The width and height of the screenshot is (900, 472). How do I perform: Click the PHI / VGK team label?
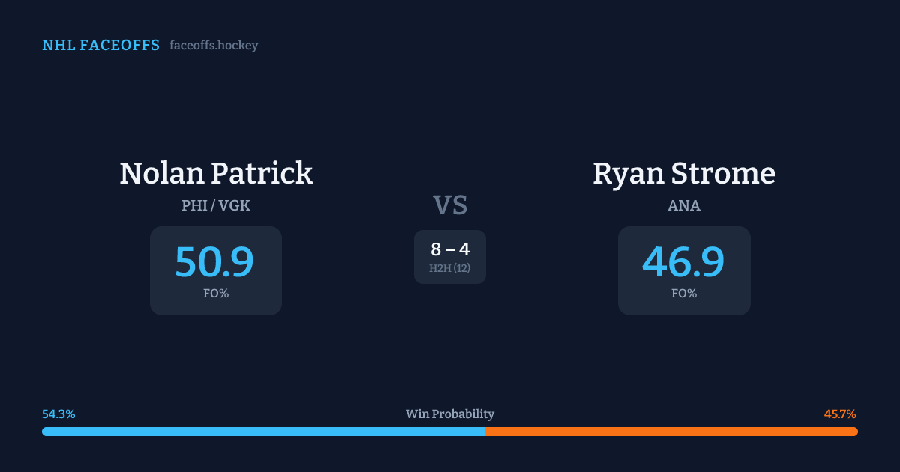[x=216, y=205]
